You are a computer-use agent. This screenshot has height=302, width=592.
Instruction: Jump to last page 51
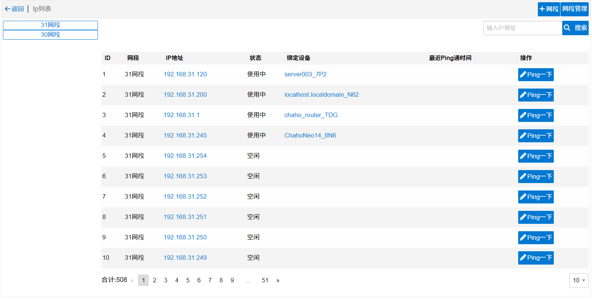pos(265,280)
